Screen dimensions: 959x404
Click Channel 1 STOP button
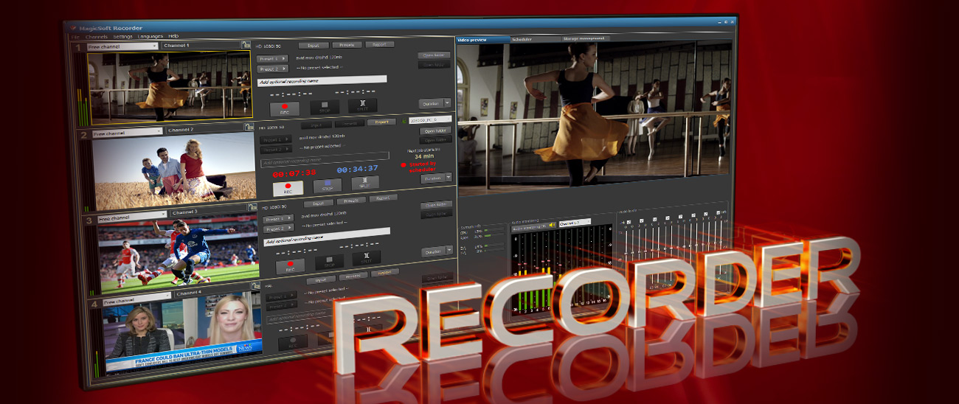325,108
